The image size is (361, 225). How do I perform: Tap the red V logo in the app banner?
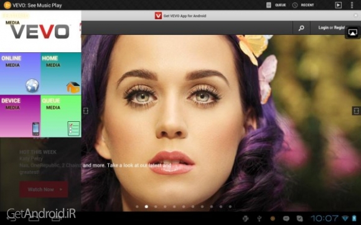pyautogui.click(x=158, y=16)
